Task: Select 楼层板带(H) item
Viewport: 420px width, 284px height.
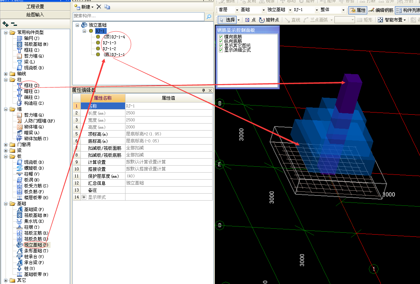Action: (x=32, y=198)
